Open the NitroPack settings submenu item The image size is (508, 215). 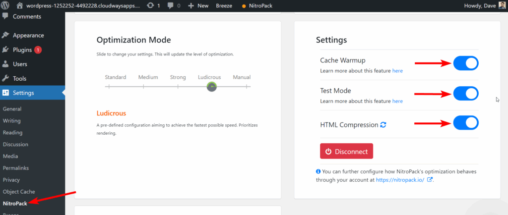tap(15, 204)
